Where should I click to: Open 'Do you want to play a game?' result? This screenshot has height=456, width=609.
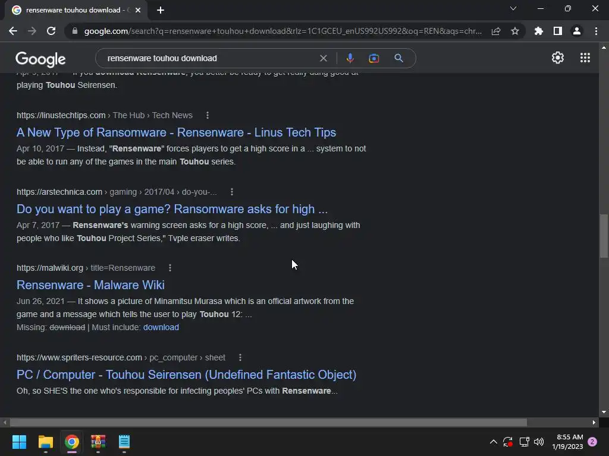pyautogui.click(x=172, y=209)
